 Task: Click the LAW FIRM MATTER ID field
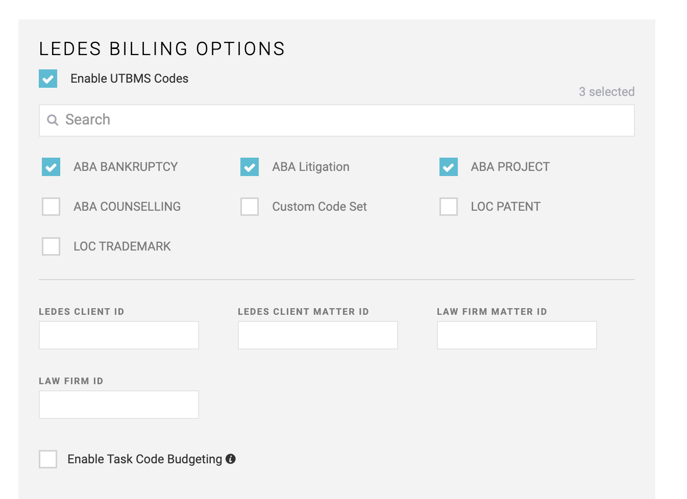pyautogui.click(x=517, y=335)
